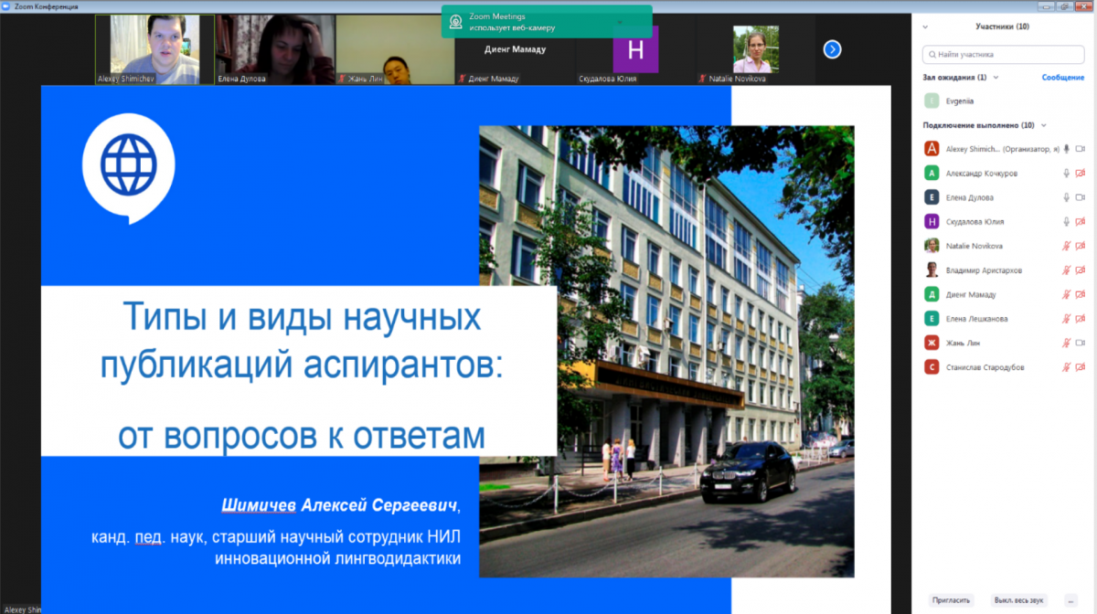Click camera icon for Жань Лин
Image resolution: width=1097 pixels, height=614 pixels.
[x=1080, y=343]
